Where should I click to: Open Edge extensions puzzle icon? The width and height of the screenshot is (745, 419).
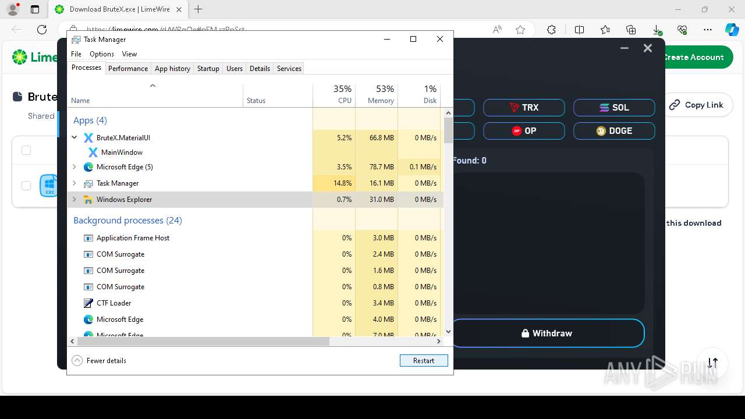(x=552, y=30)
